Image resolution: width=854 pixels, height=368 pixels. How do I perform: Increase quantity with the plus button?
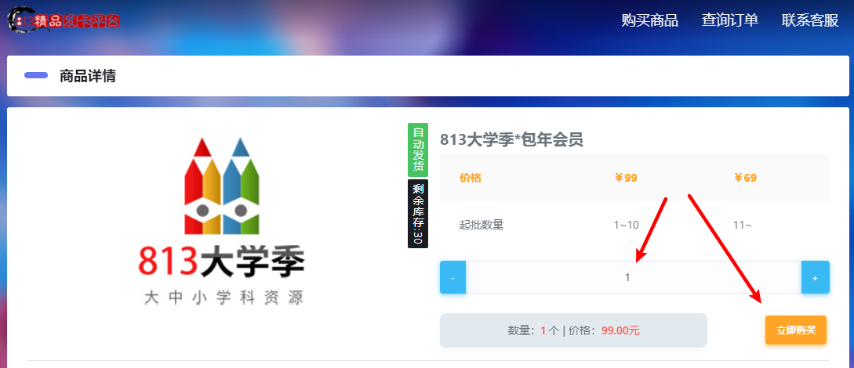tap(815, 278)
